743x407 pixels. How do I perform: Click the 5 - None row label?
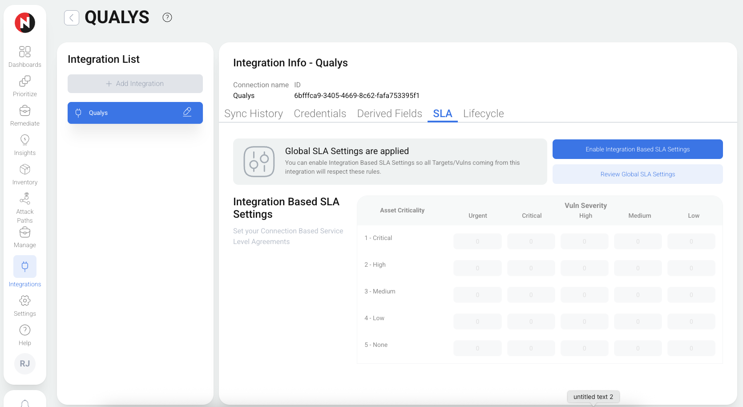point(376,345)
